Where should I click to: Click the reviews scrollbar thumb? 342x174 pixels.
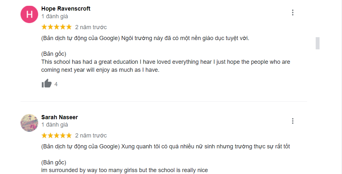click(317, 43)
